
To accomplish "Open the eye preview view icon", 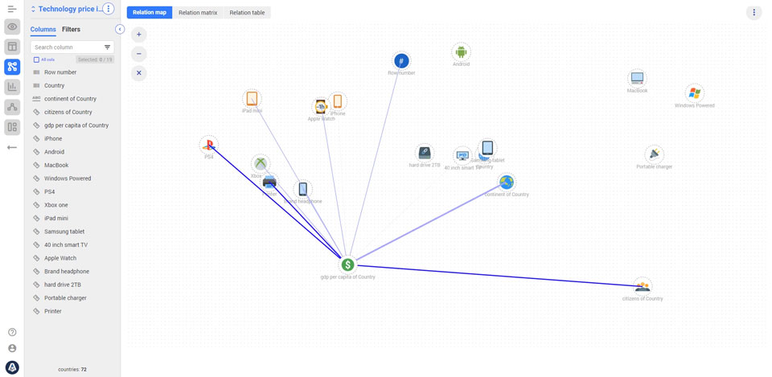I will 12,27.
